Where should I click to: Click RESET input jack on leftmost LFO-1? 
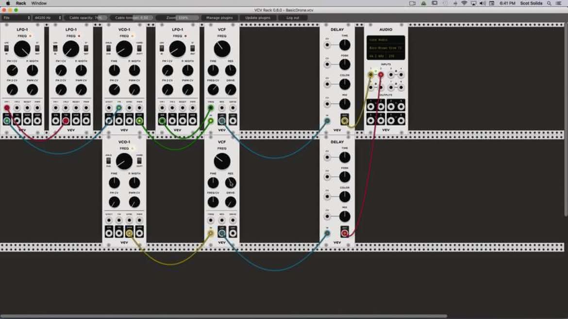[27, 108]
